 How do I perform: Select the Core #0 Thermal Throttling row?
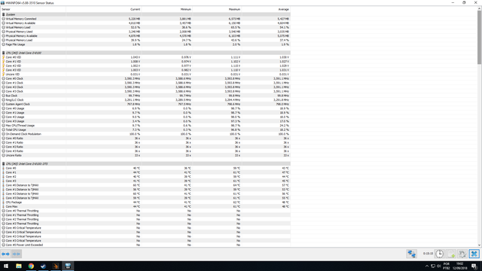coord(145,211)
